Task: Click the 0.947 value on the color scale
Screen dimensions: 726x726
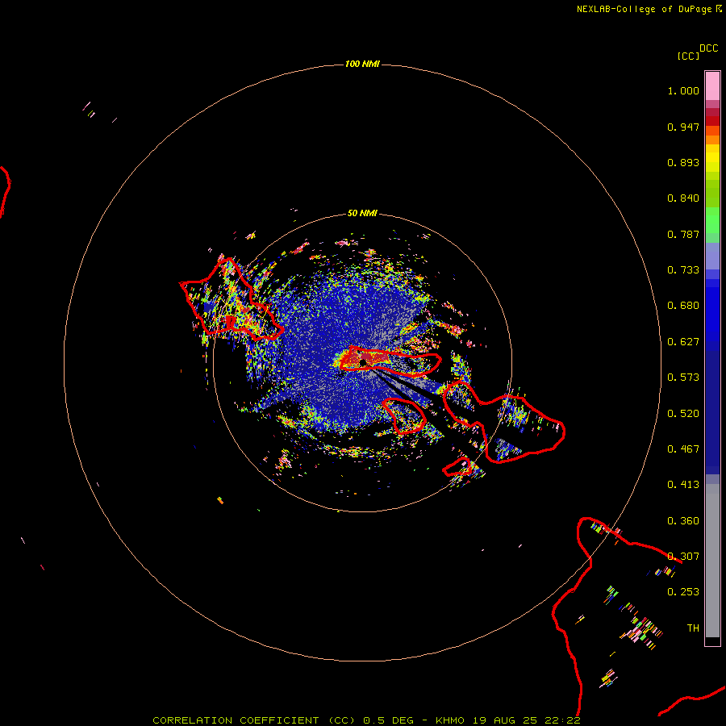Action: [x=683, y=127]
